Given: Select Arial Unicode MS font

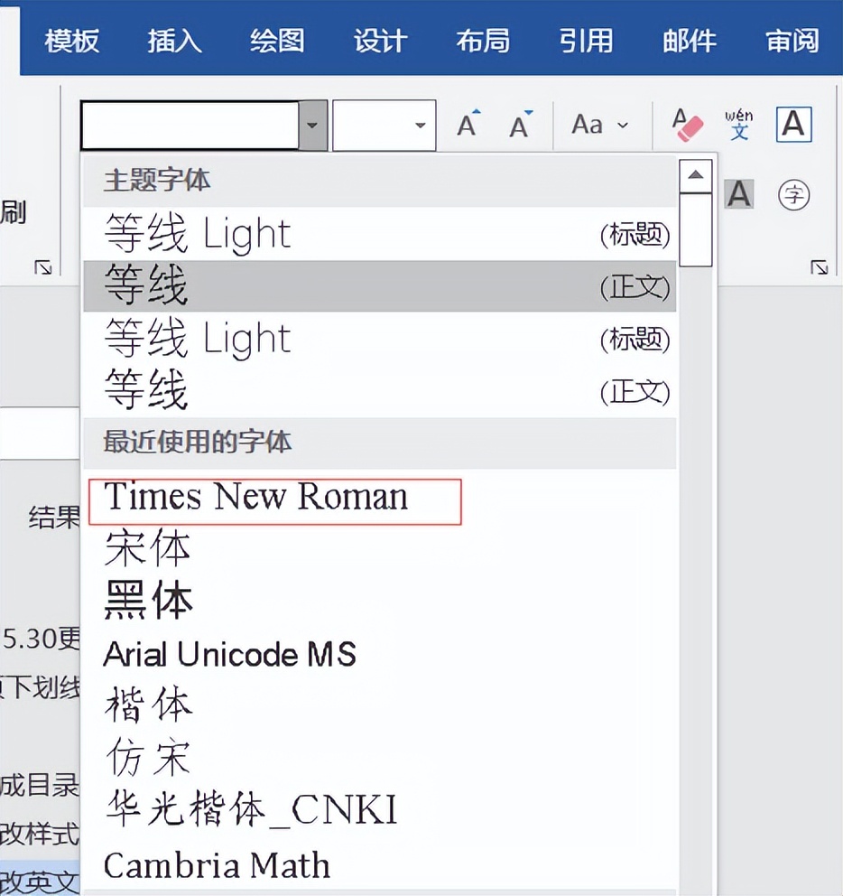Looking at the screenshot, I should pyautogui.click(x=230, y=654).
